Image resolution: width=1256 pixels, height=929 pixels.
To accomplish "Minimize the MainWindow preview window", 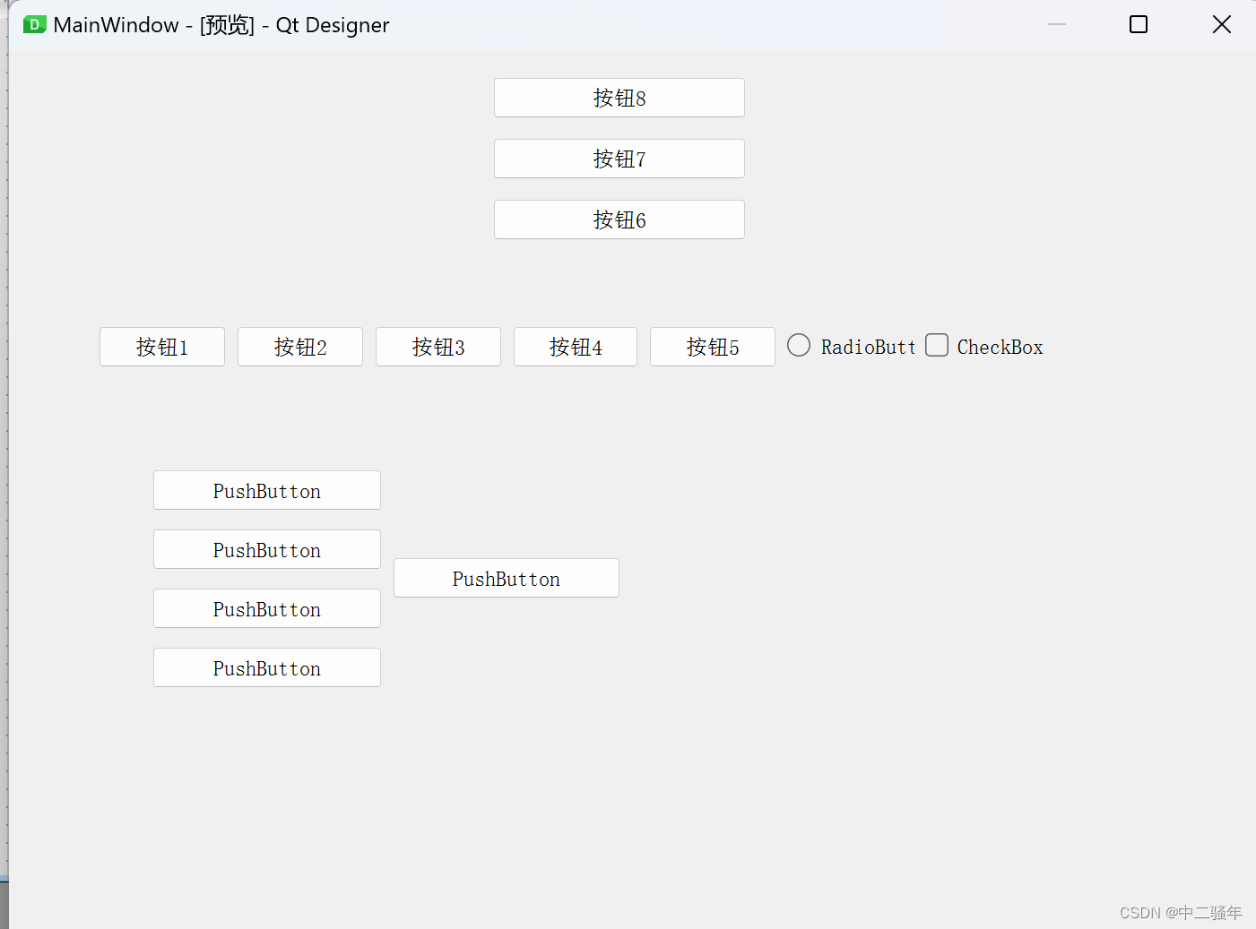I will pos(1057,24).
